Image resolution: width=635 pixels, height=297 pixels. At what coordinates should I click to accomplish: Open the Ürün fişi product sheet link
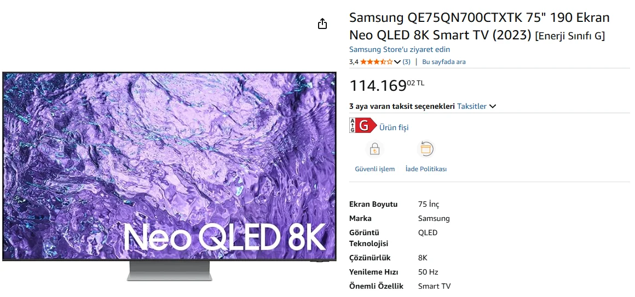point(394,127)
